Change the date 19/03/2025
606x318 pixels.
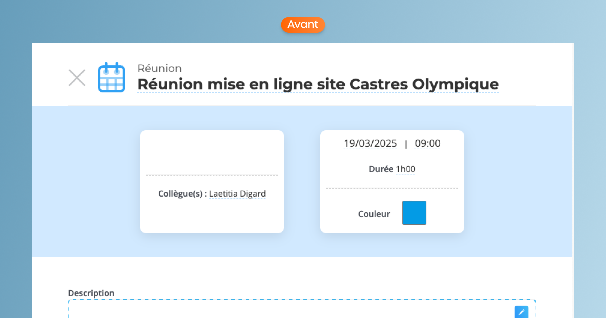(370, 143)
